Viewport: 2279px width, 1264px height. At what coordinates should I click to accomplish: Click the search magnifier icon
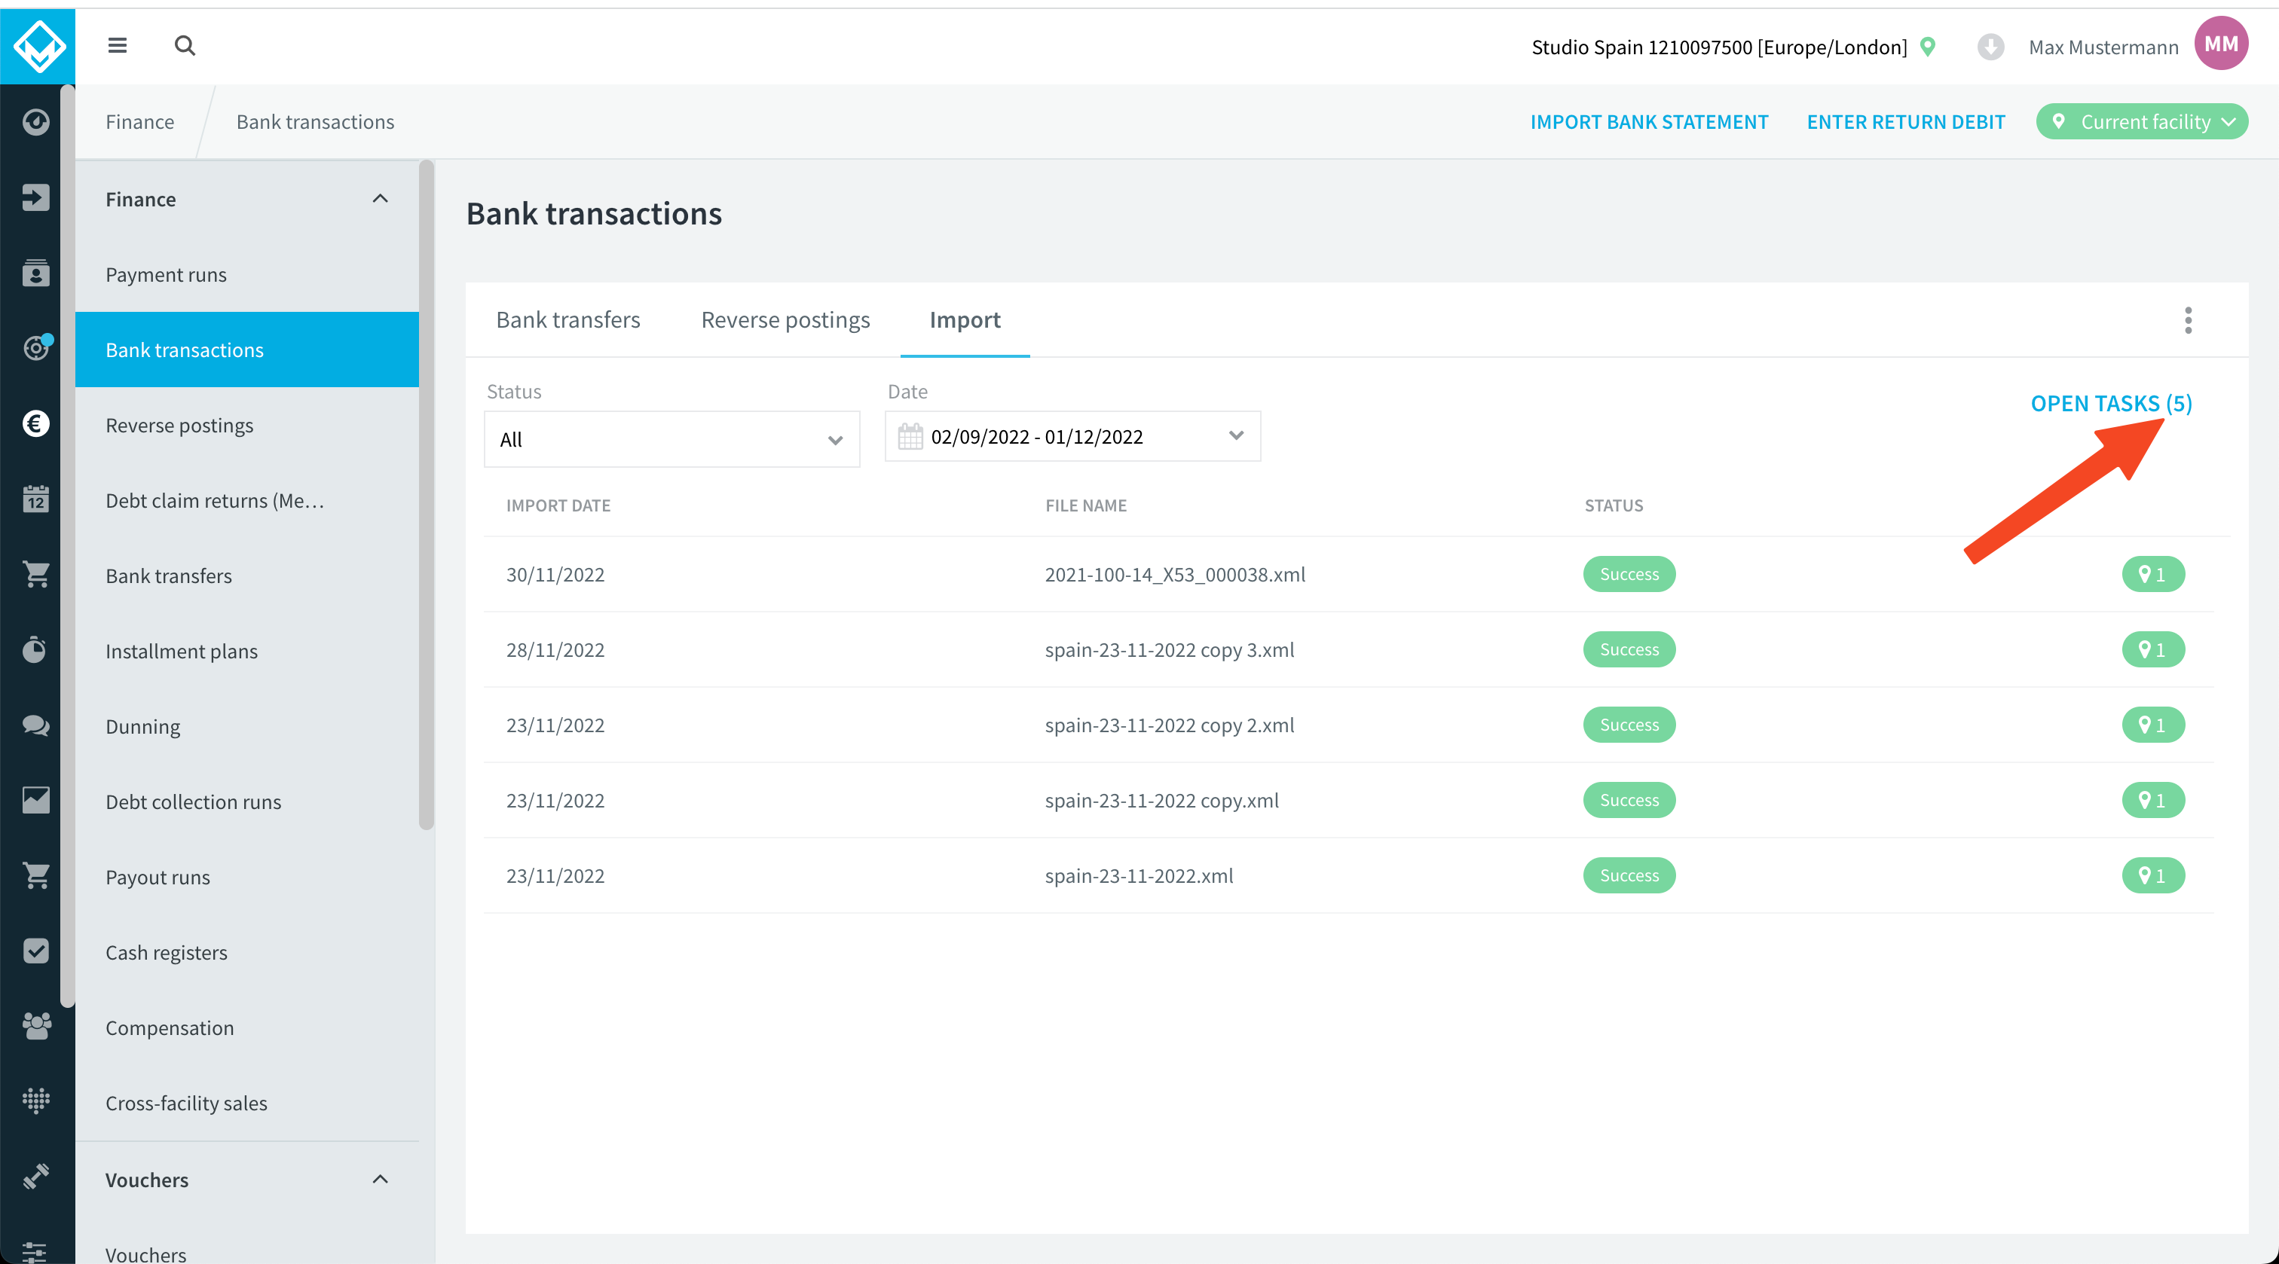(185, 45)
